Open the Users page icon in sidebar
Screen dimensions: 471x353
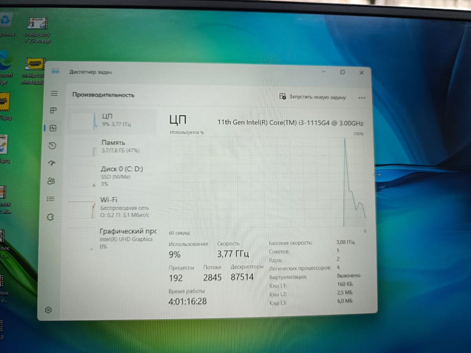point(51,181)
